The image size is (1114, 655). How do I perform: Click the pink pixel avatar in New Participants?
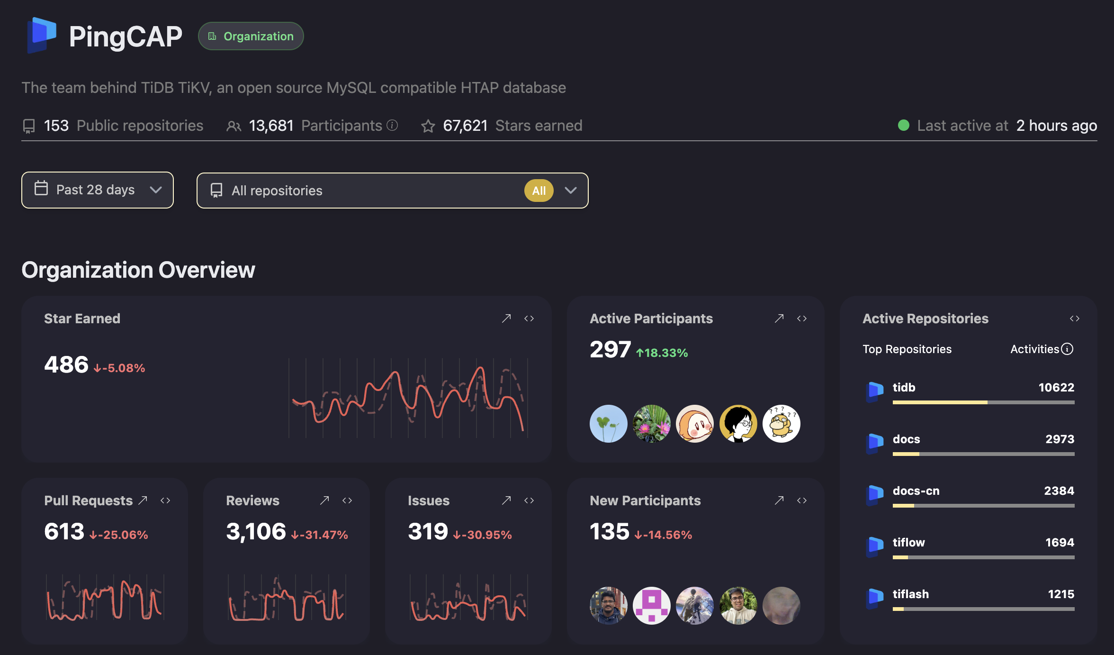point(652,606)
